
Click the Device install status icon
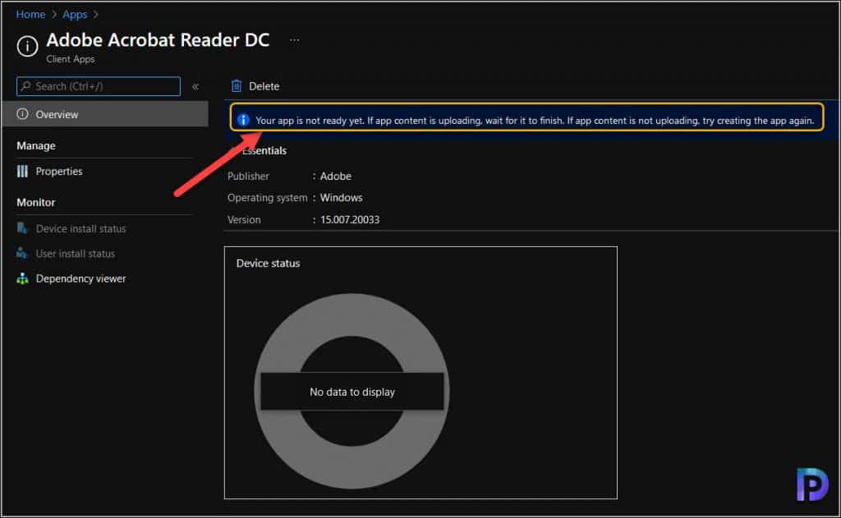[x=22, y=228]
